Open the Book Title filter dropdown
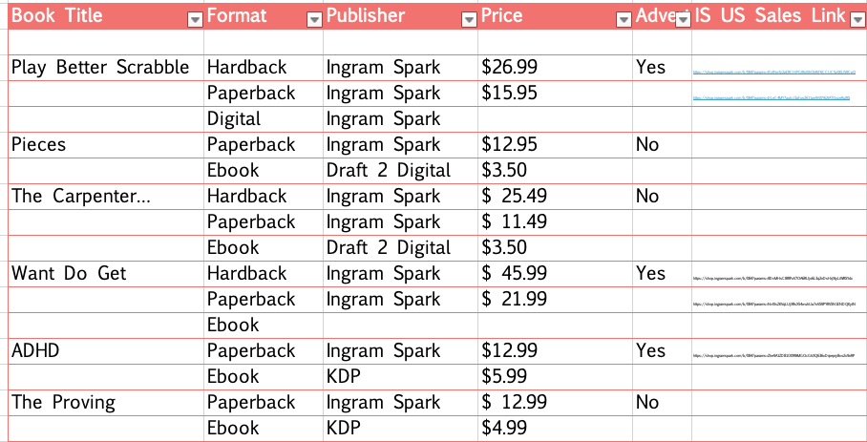Image resolution: width=867 pixels, height=442 pixels. (x=195, y=20)
